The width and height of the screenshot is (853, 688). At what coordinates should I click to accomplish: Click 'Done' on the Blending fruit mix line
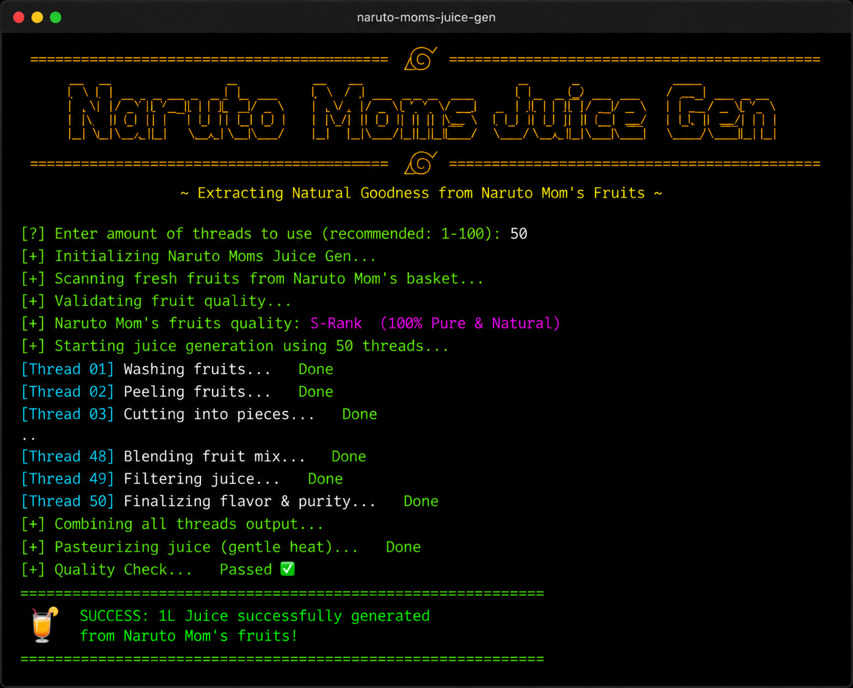(x=349, y=456)
